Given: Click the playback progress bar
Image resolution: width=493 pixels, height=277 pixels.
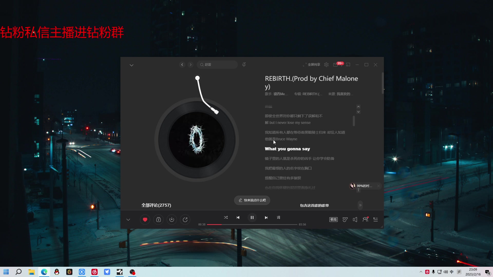Looking at the screenshot, I should pyautogui.click(x=252, y=224).
